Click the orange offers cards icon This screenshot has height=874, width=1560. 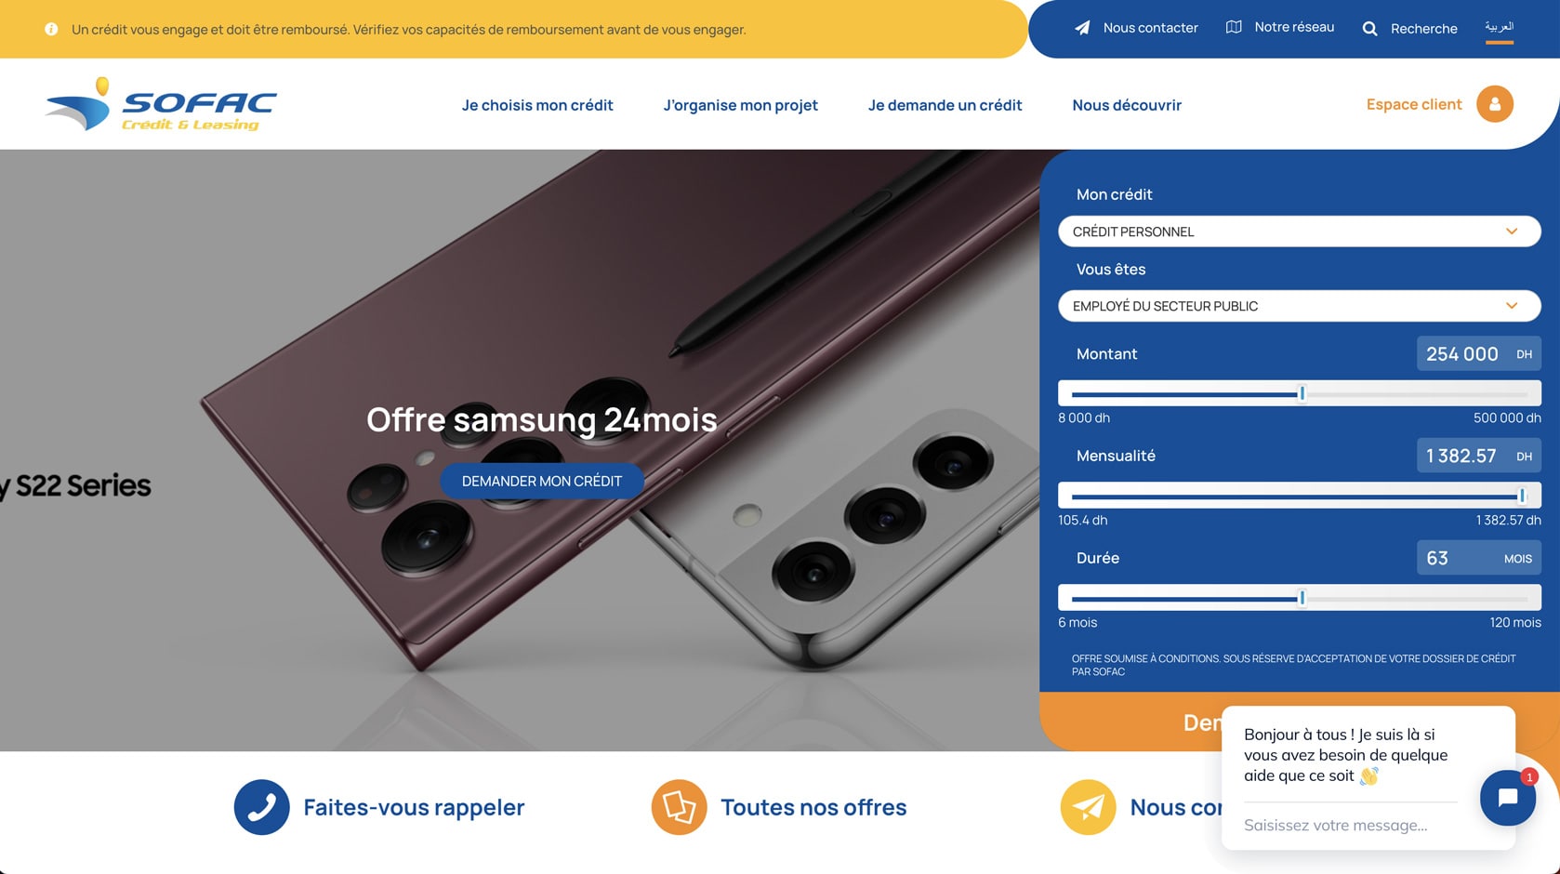tap(679, 807)
